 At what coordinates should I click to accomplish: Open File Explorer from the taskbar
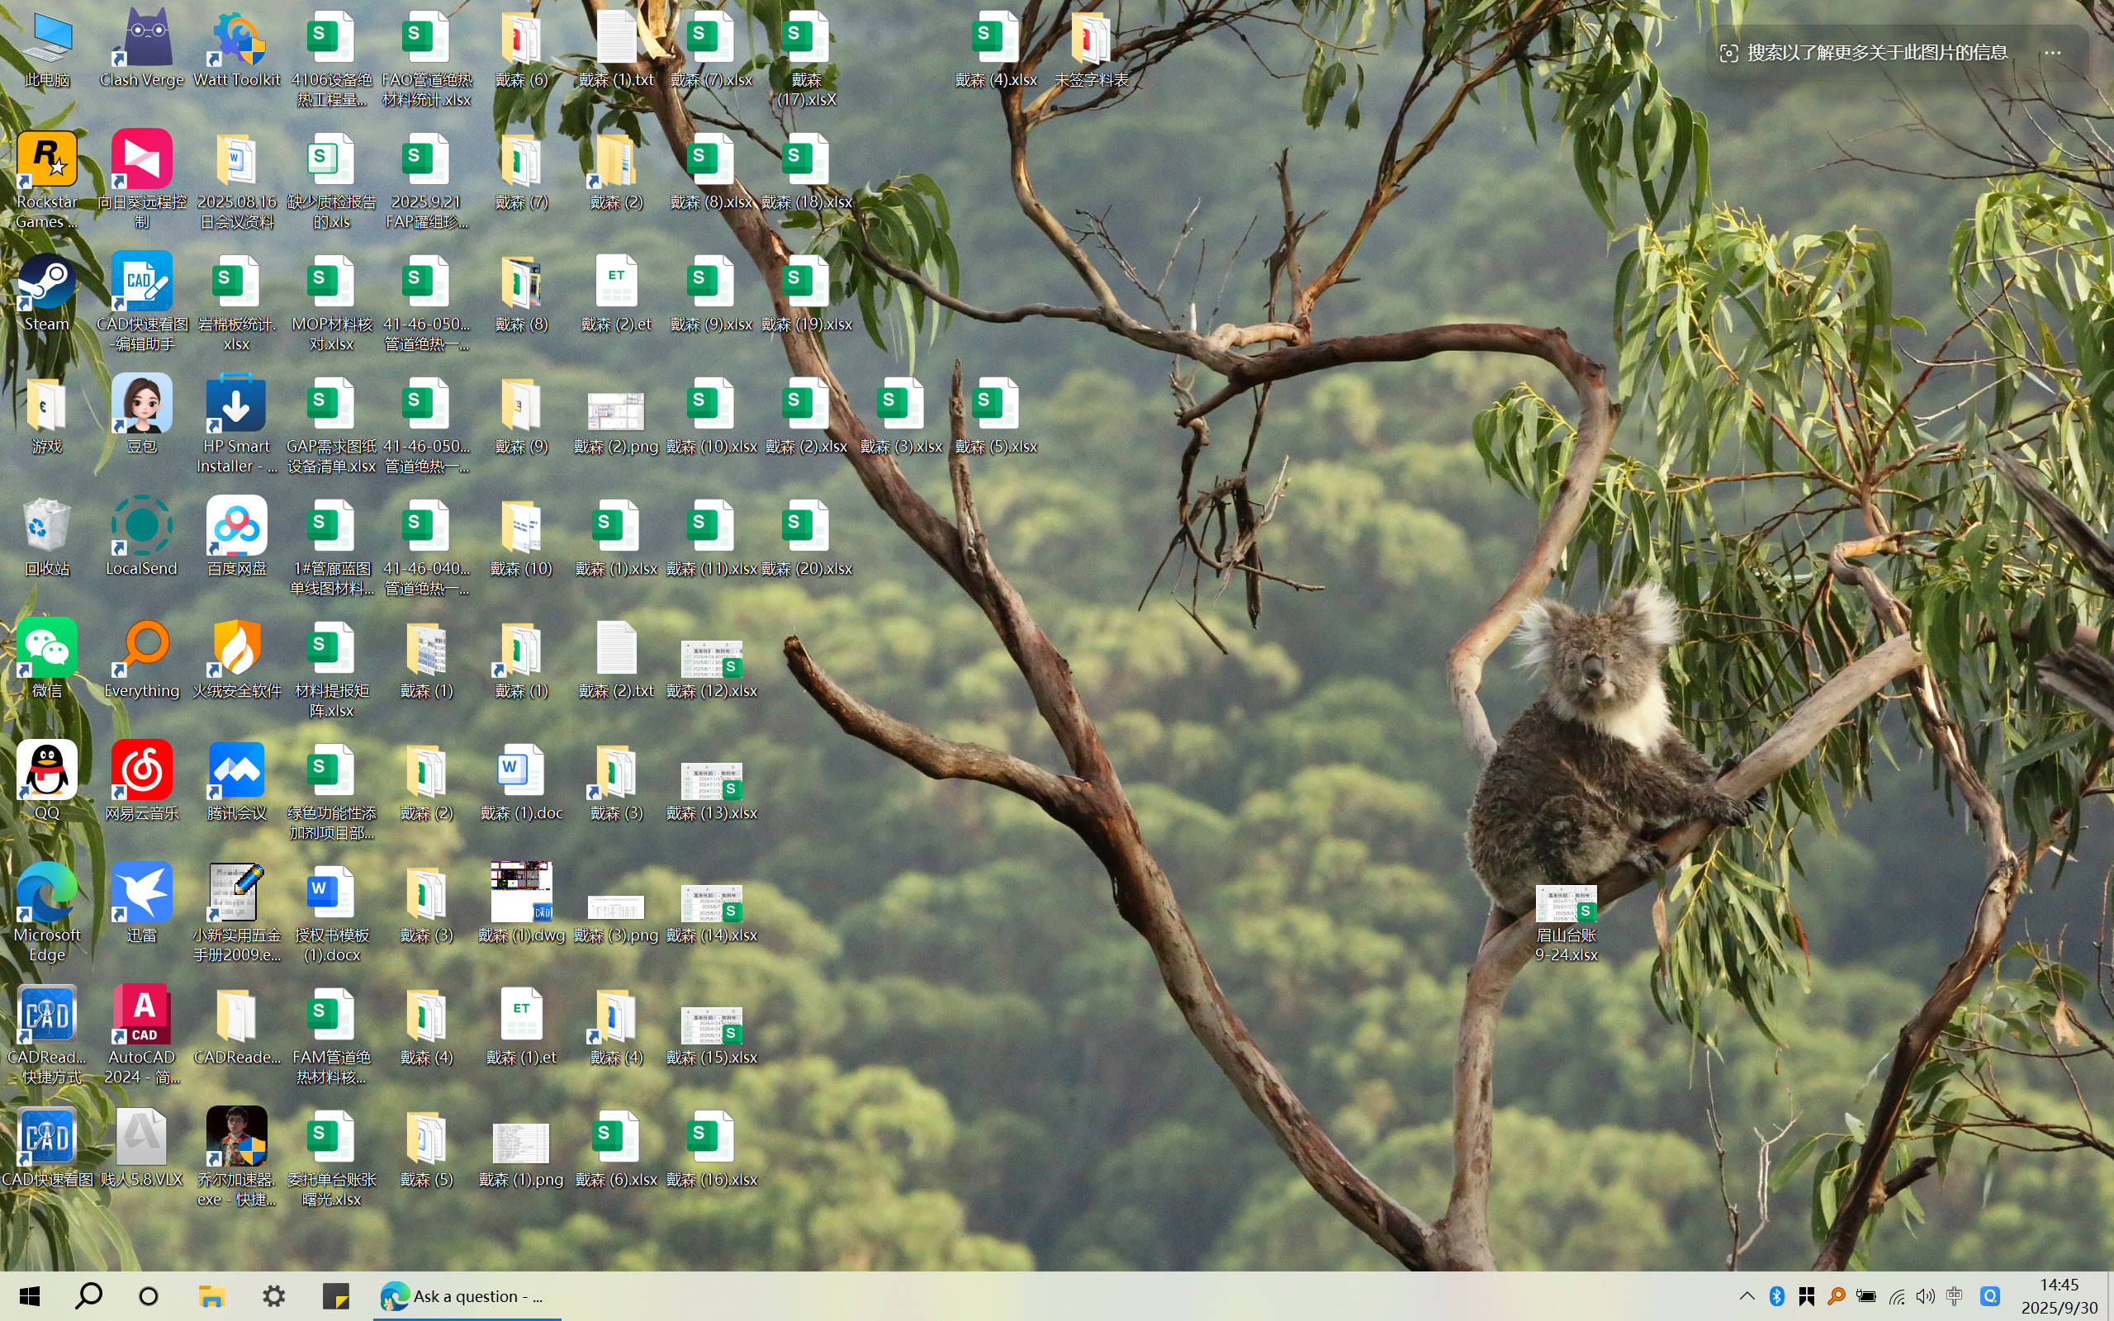[x=211, y=1296]
